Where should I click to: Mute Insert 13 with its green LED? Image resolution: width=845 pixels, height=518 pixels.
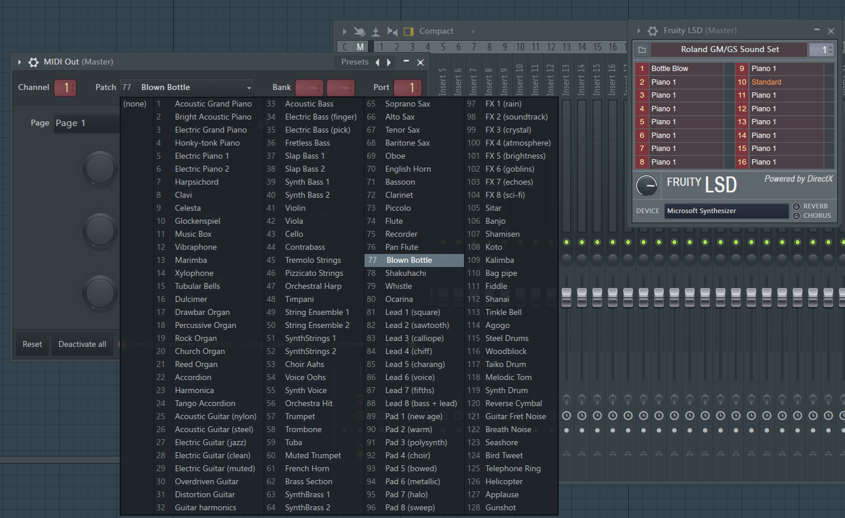566,242
